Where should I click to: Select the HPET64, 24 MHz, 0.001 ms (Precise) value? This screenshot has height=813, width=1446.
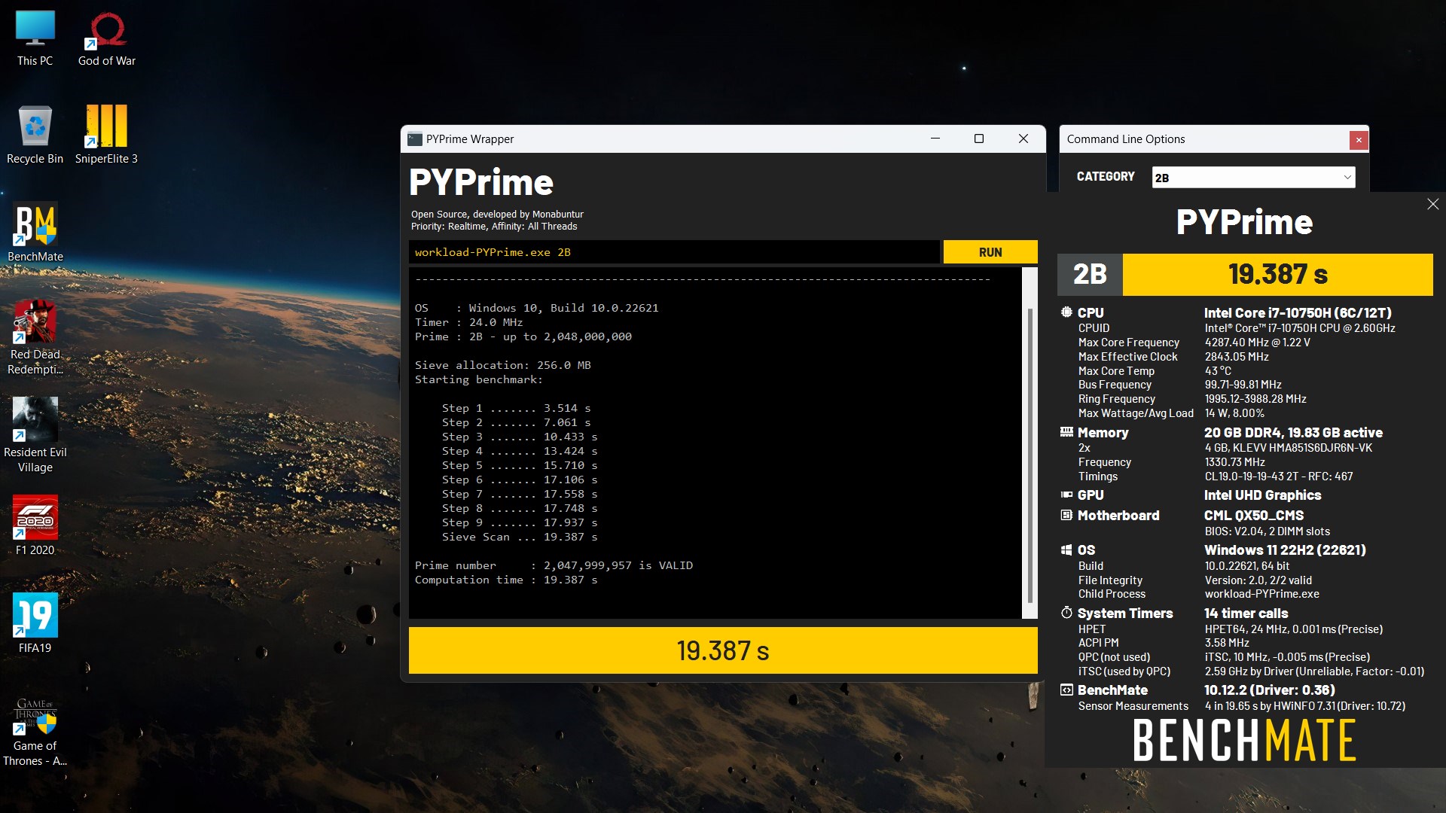pos(1293,629)
